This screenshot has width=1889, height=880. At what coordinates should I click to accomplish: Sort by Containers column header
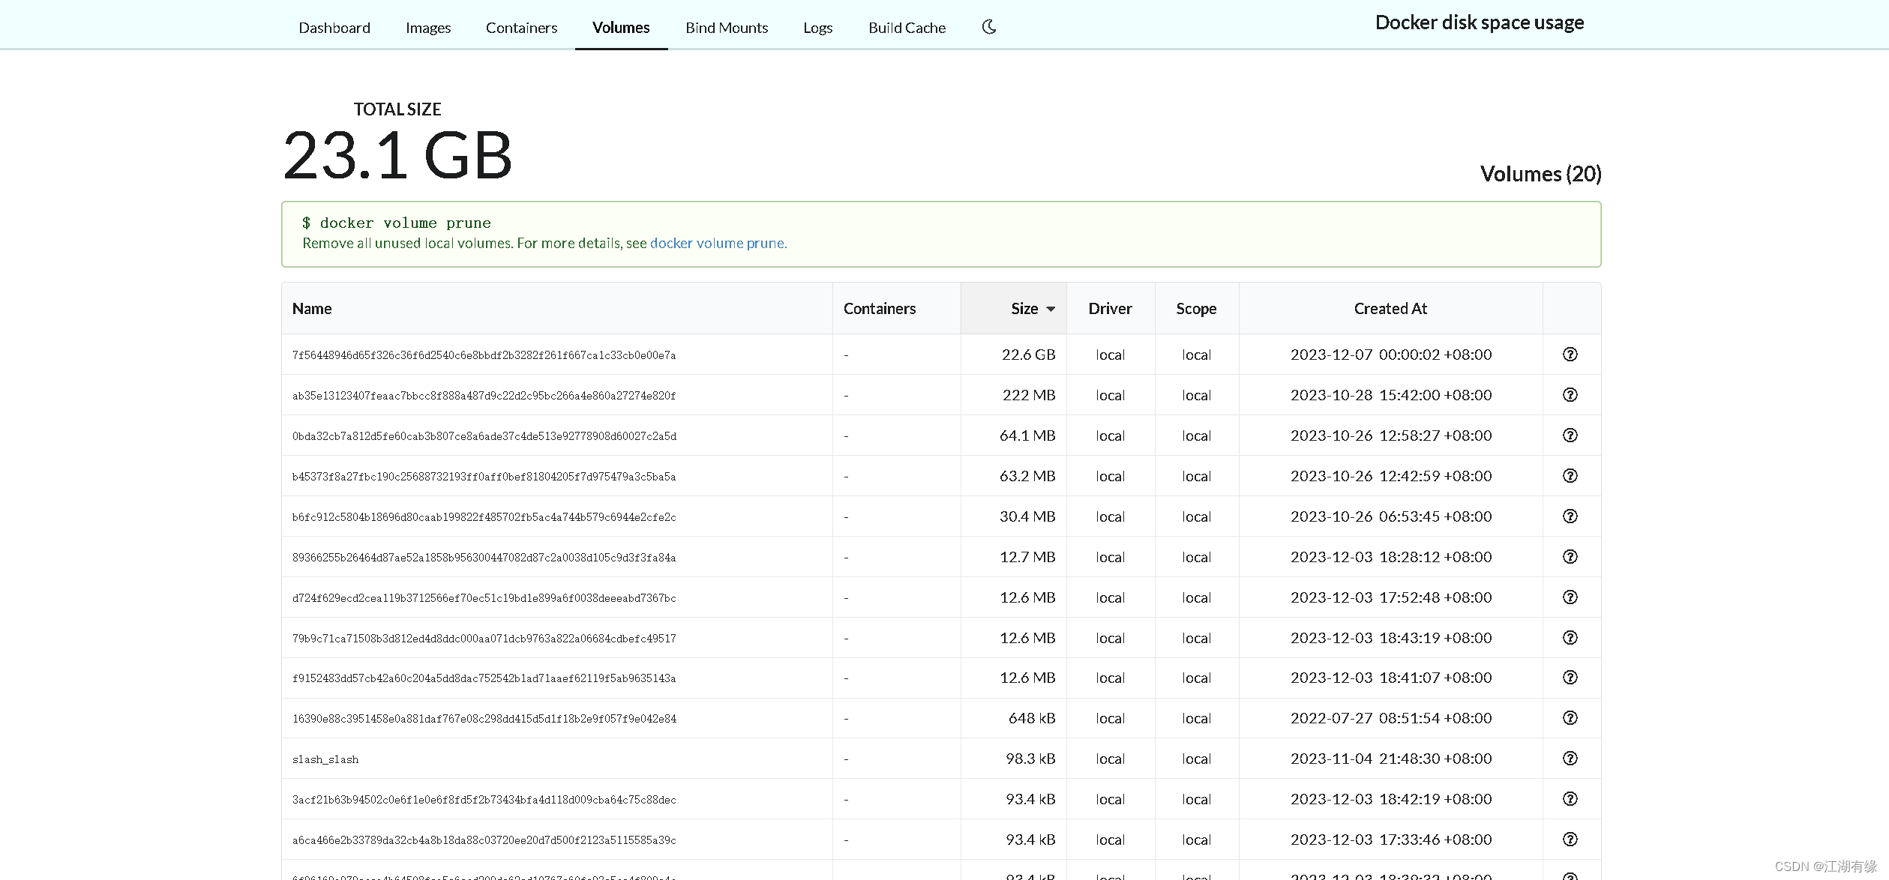(x=879, y=309)
